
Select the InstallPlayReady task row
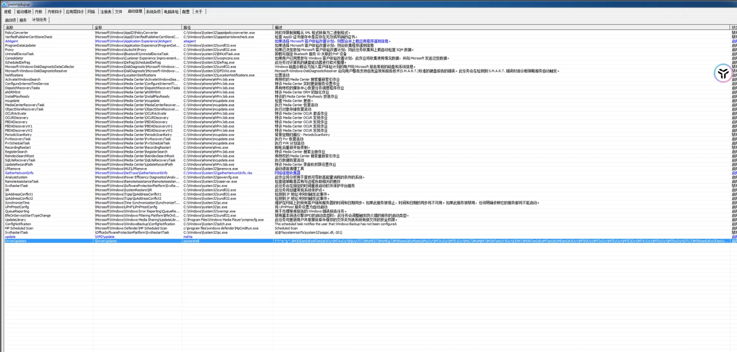pos(370,96)
